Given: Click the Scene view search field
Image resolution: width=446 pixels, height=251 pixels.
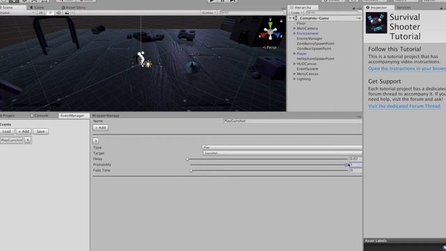Looking at the screenshot, I should [x=252, y=13].
